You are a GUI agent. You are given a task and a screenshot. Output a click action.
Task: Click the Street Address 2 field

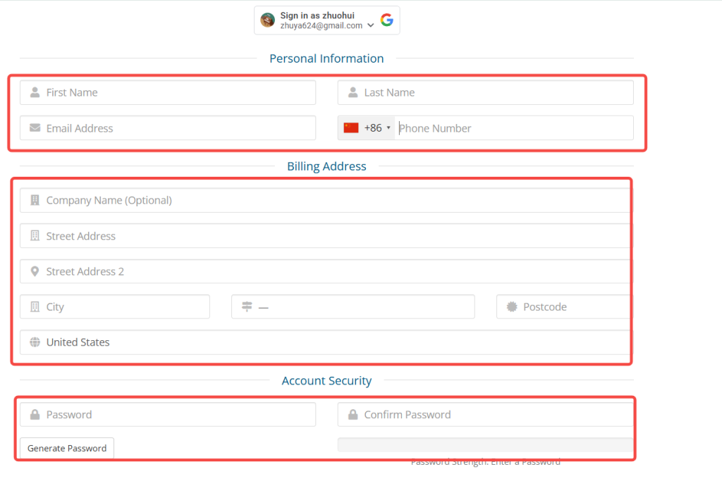324,271
